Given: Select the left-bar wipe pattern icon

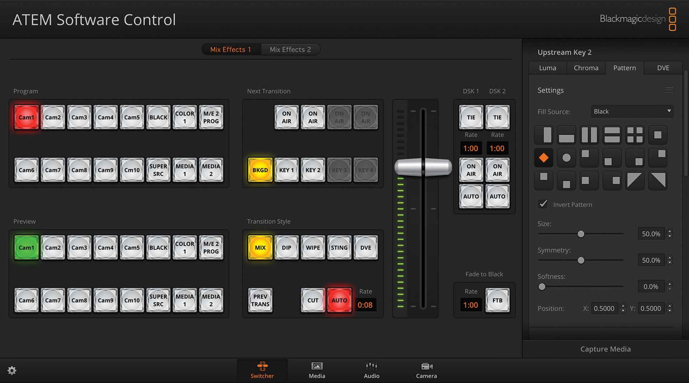Looking at the screenshot, I should (544, 135).
